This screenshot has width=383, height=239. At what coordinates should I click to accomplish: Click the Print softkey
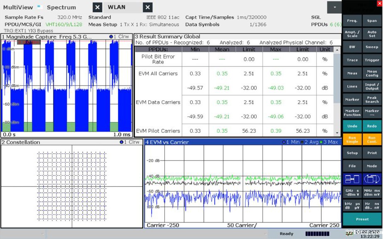(x=372, y=153)
